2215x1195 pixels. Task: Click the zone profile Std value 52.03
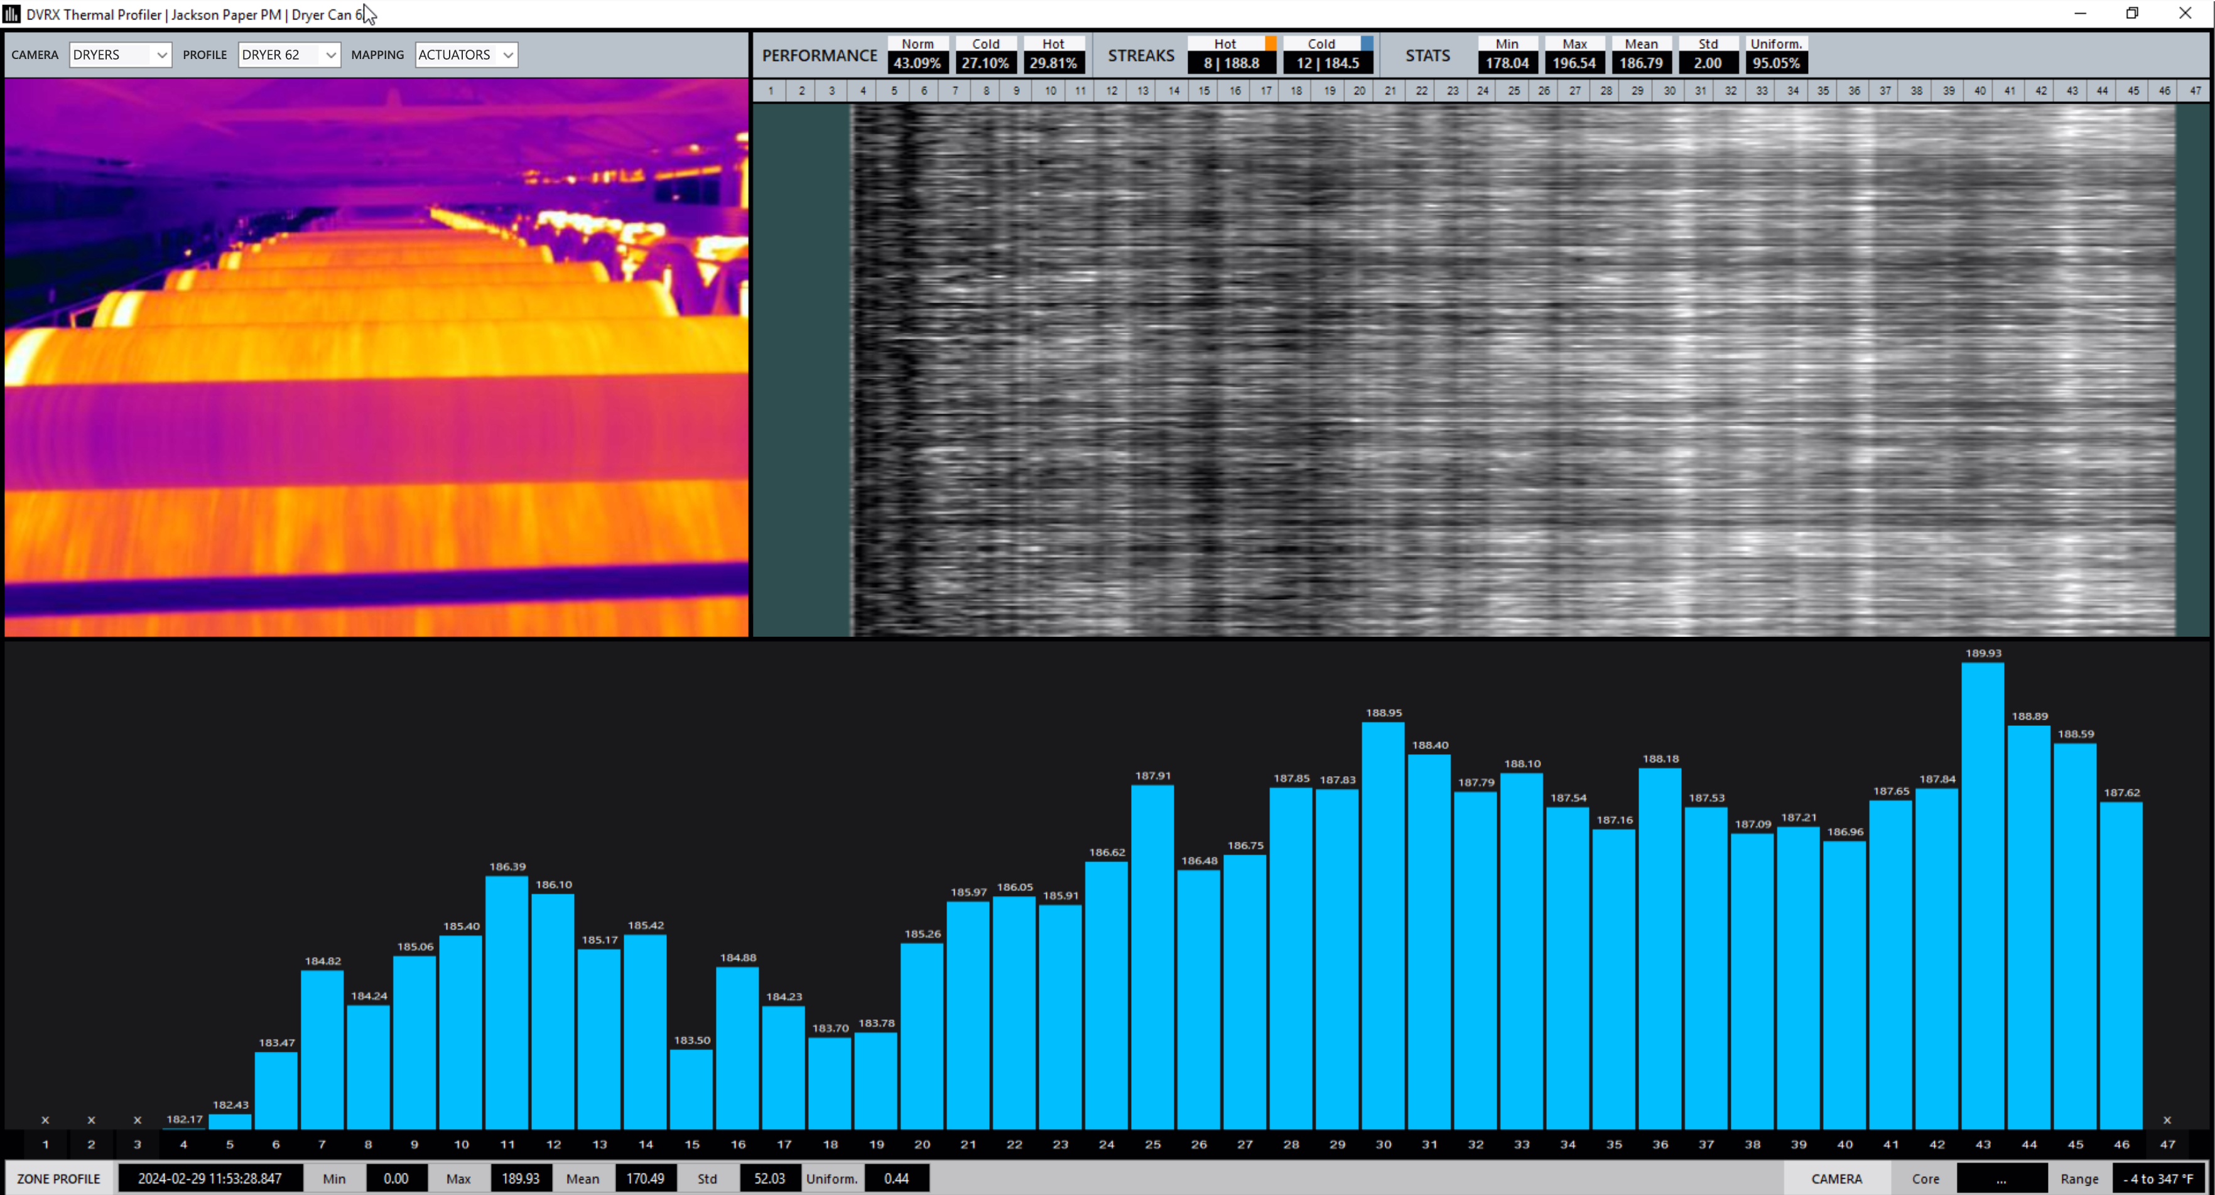[769, 1178]
